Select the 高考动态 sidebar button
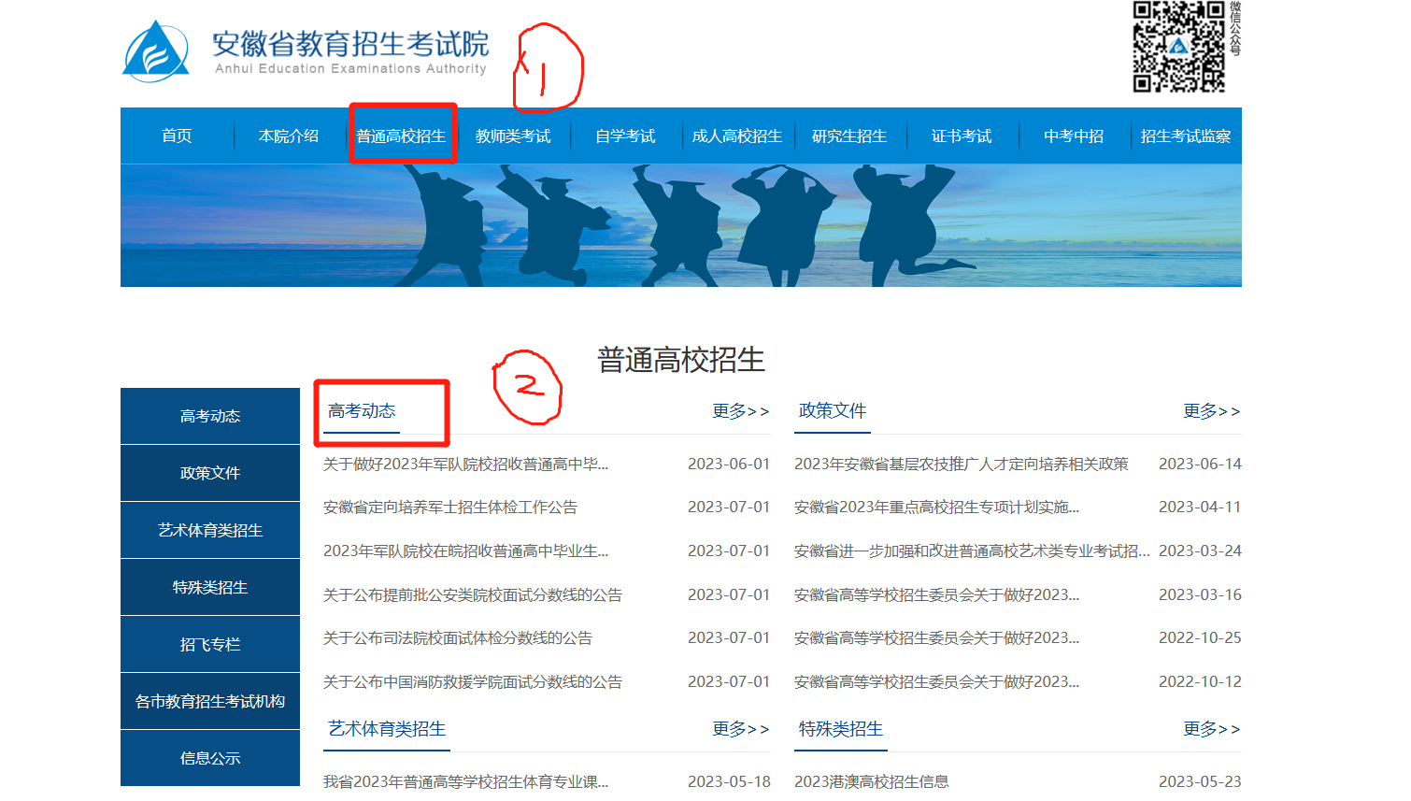The height and width of the screenshot is (801, 1411). pyautogui.click(x=210, y=416)
